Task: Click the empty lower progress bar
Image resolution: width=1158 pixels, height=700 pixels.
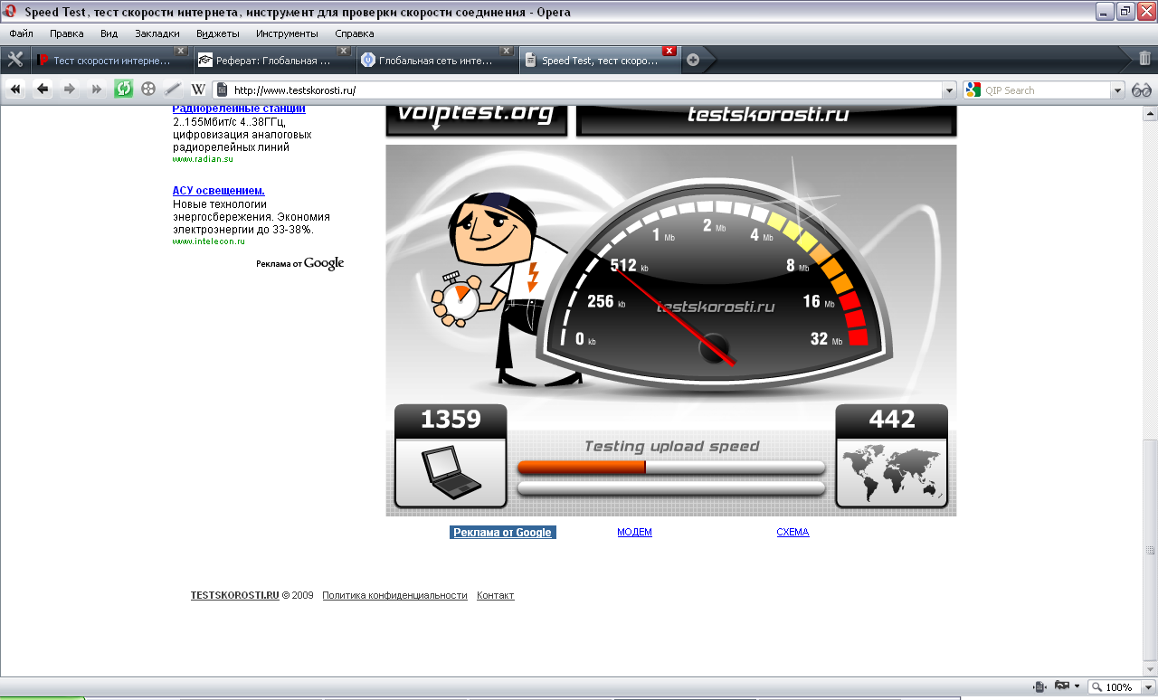Action: click(x=671, y=488)
